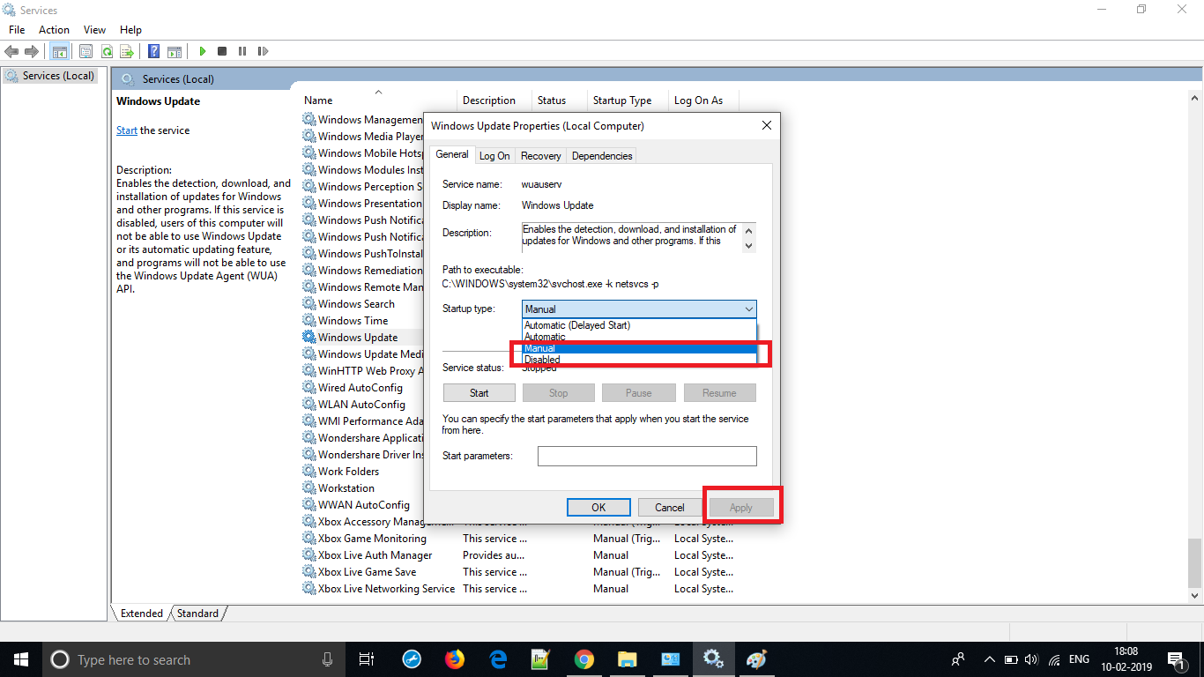Screen dimensions: 1204x677
Task: Toggle the Show/Hide Action Pane toolbar icon
Action: tap(175, 52)
